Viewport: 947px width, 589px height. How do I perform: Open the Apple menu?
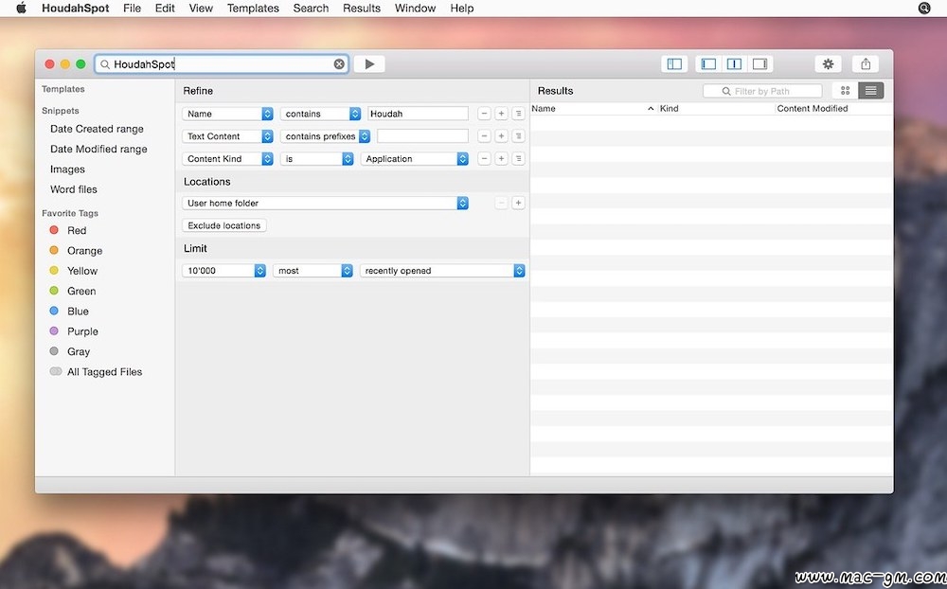pos(21,8)
